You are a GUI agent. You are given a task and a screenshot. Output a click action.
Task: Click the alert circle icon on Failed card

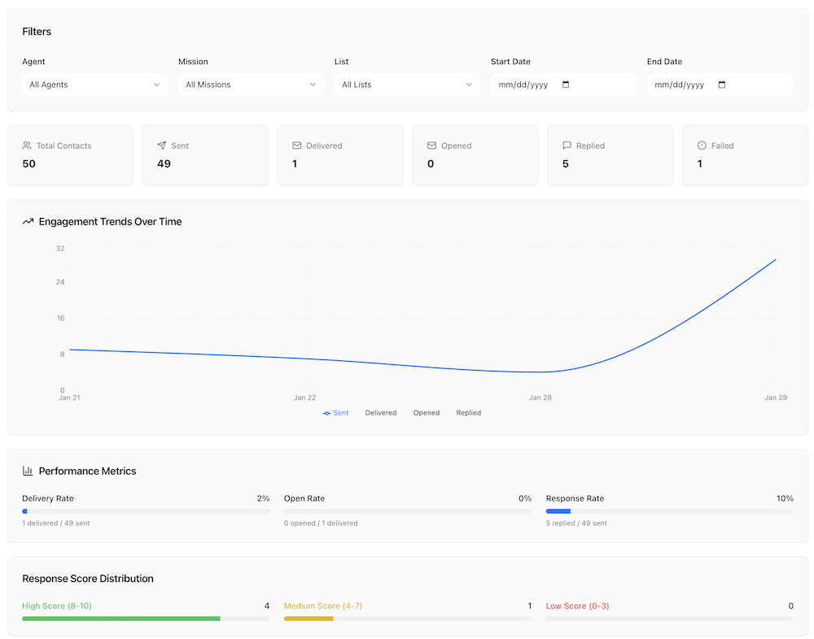pos(702,146)
